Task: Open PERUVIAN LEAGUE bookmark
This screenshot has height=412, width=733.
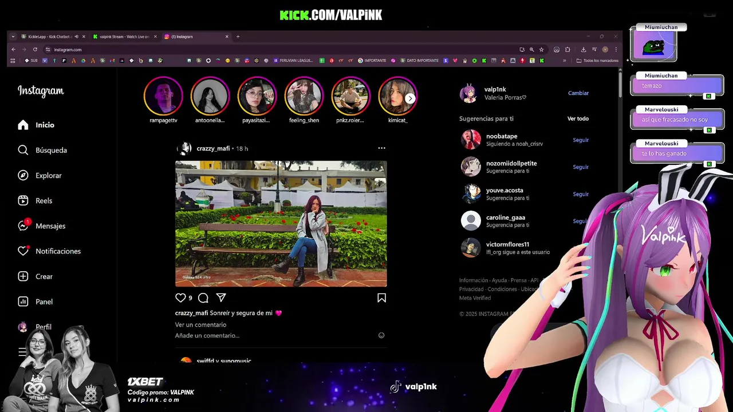Action: tap(293, 60)
